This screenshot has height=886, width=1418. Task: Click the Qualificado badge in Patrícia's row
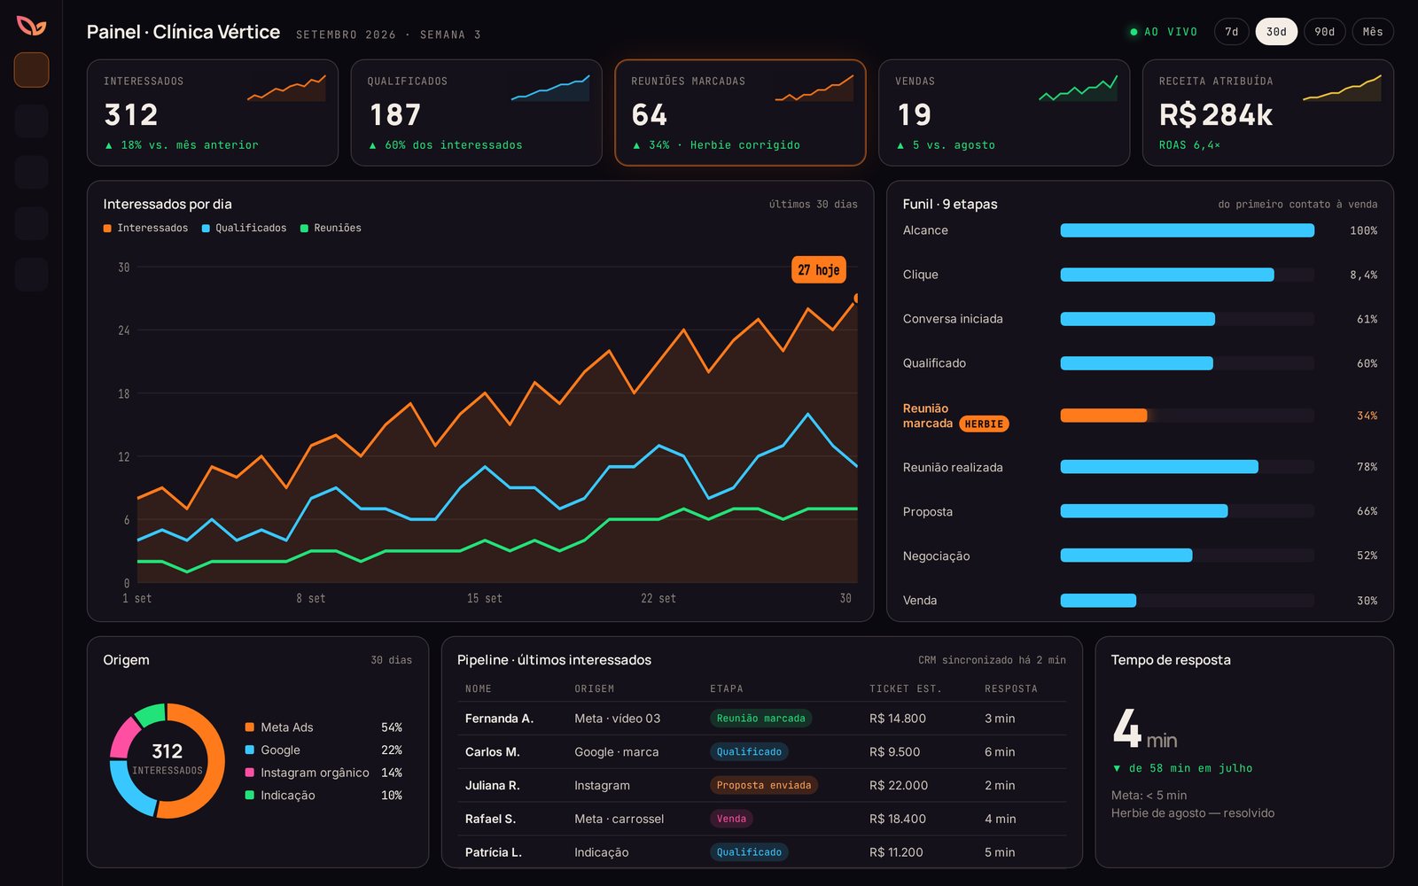click(749, 852)
